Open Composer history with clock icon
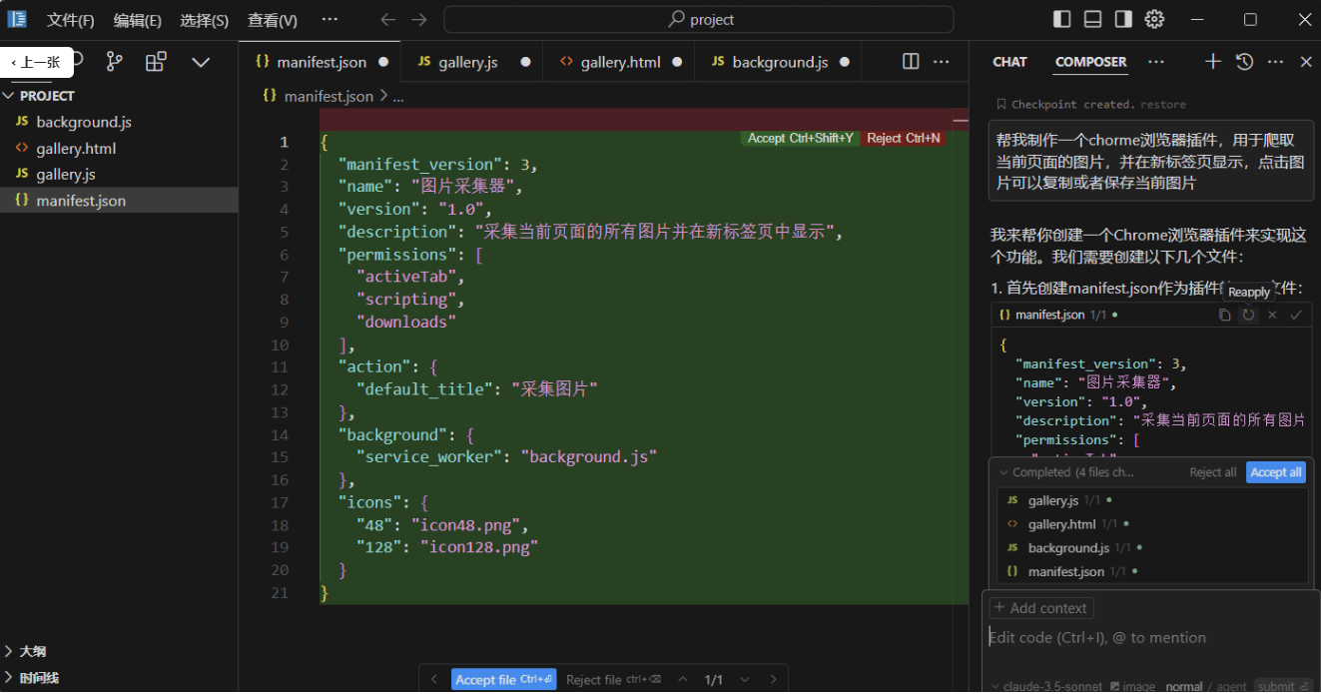This screenshot has height=694, width=1321. coord(1244,61)
